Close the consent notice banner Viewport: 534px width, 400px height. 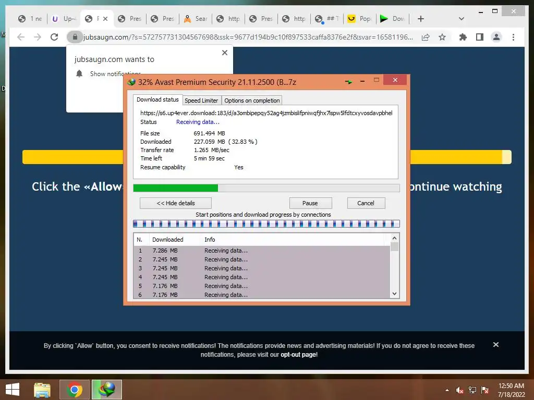[x=496, y=345]
